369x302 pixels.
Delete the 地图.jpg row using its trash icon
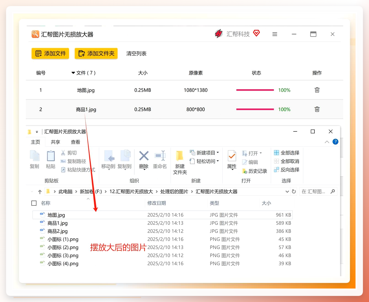point(317,90)
